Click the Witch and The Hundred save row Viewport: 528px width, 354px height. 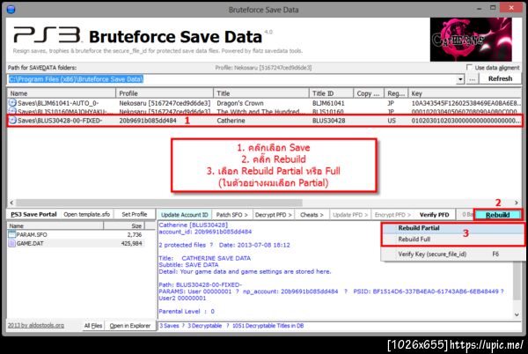264,112
